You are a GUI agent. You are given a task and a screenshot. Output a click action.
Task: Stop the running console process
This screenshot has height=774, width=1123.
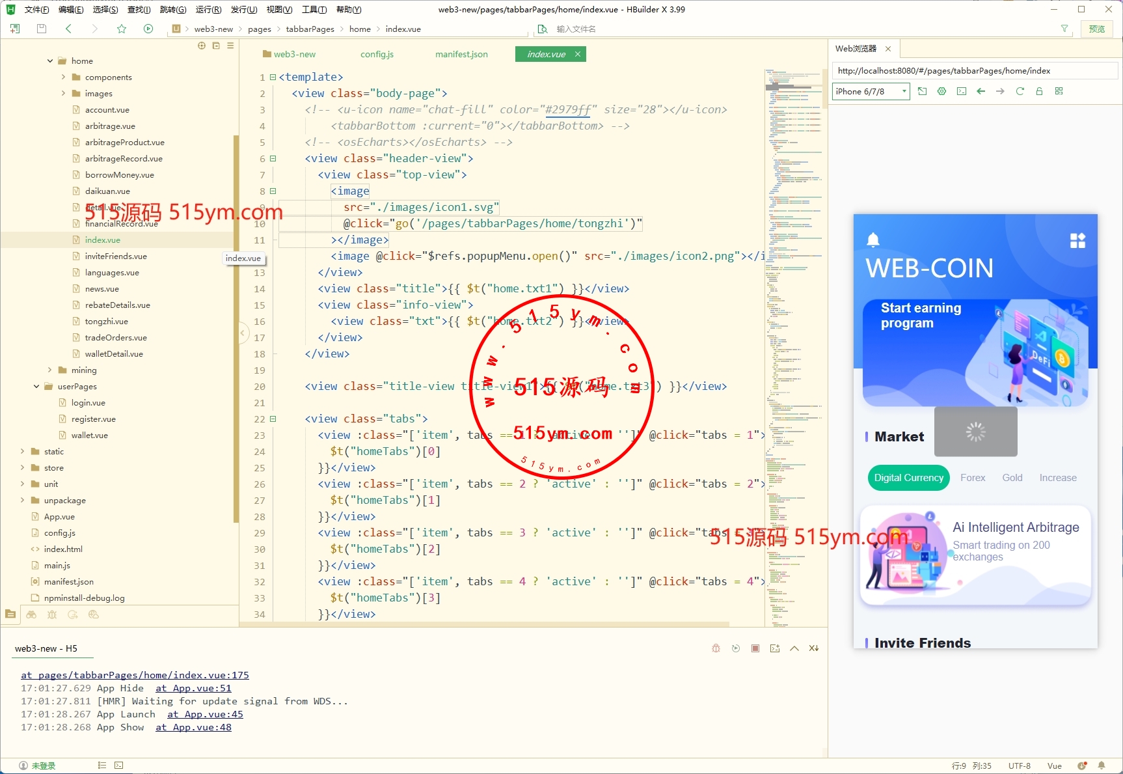pyautogui.click(x=755, y=648)
